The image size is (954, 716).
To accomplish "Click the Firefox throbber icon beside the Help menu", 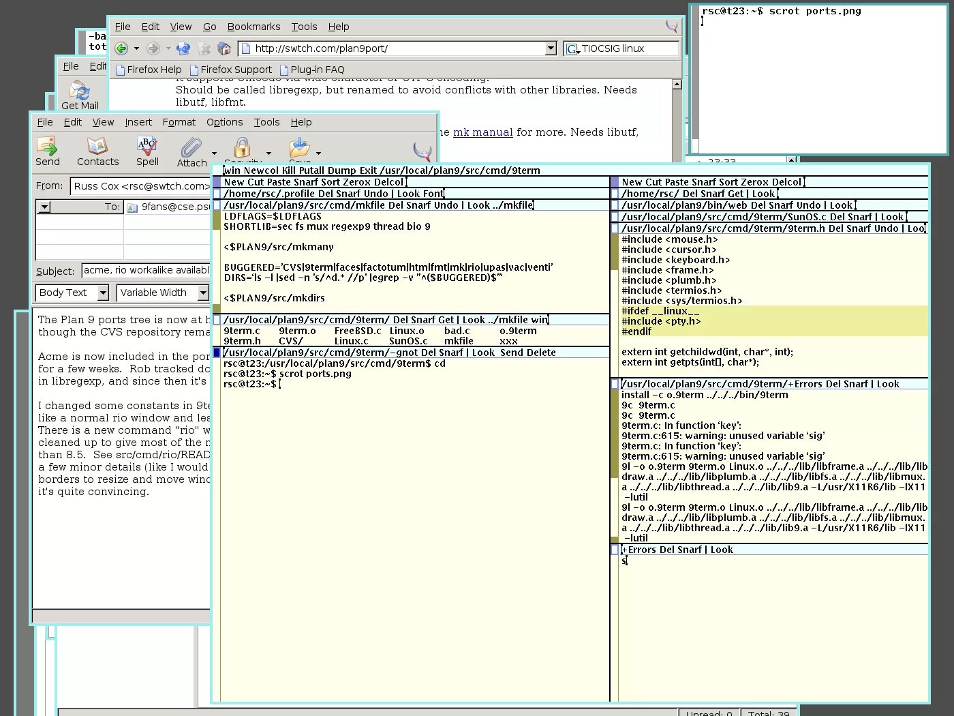I will [672, 27].
